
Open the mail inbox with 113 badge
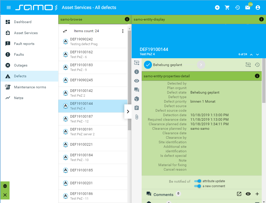pos(247,8)
